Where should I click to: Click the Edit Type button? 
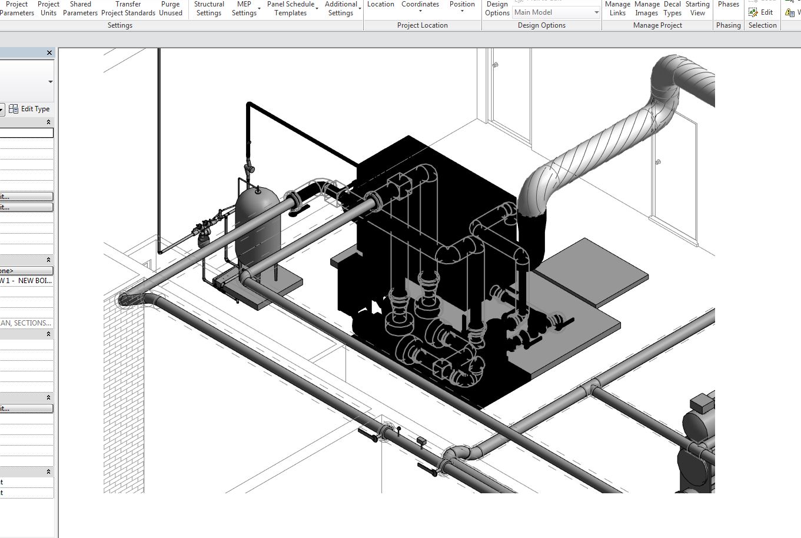coord(29,109)
